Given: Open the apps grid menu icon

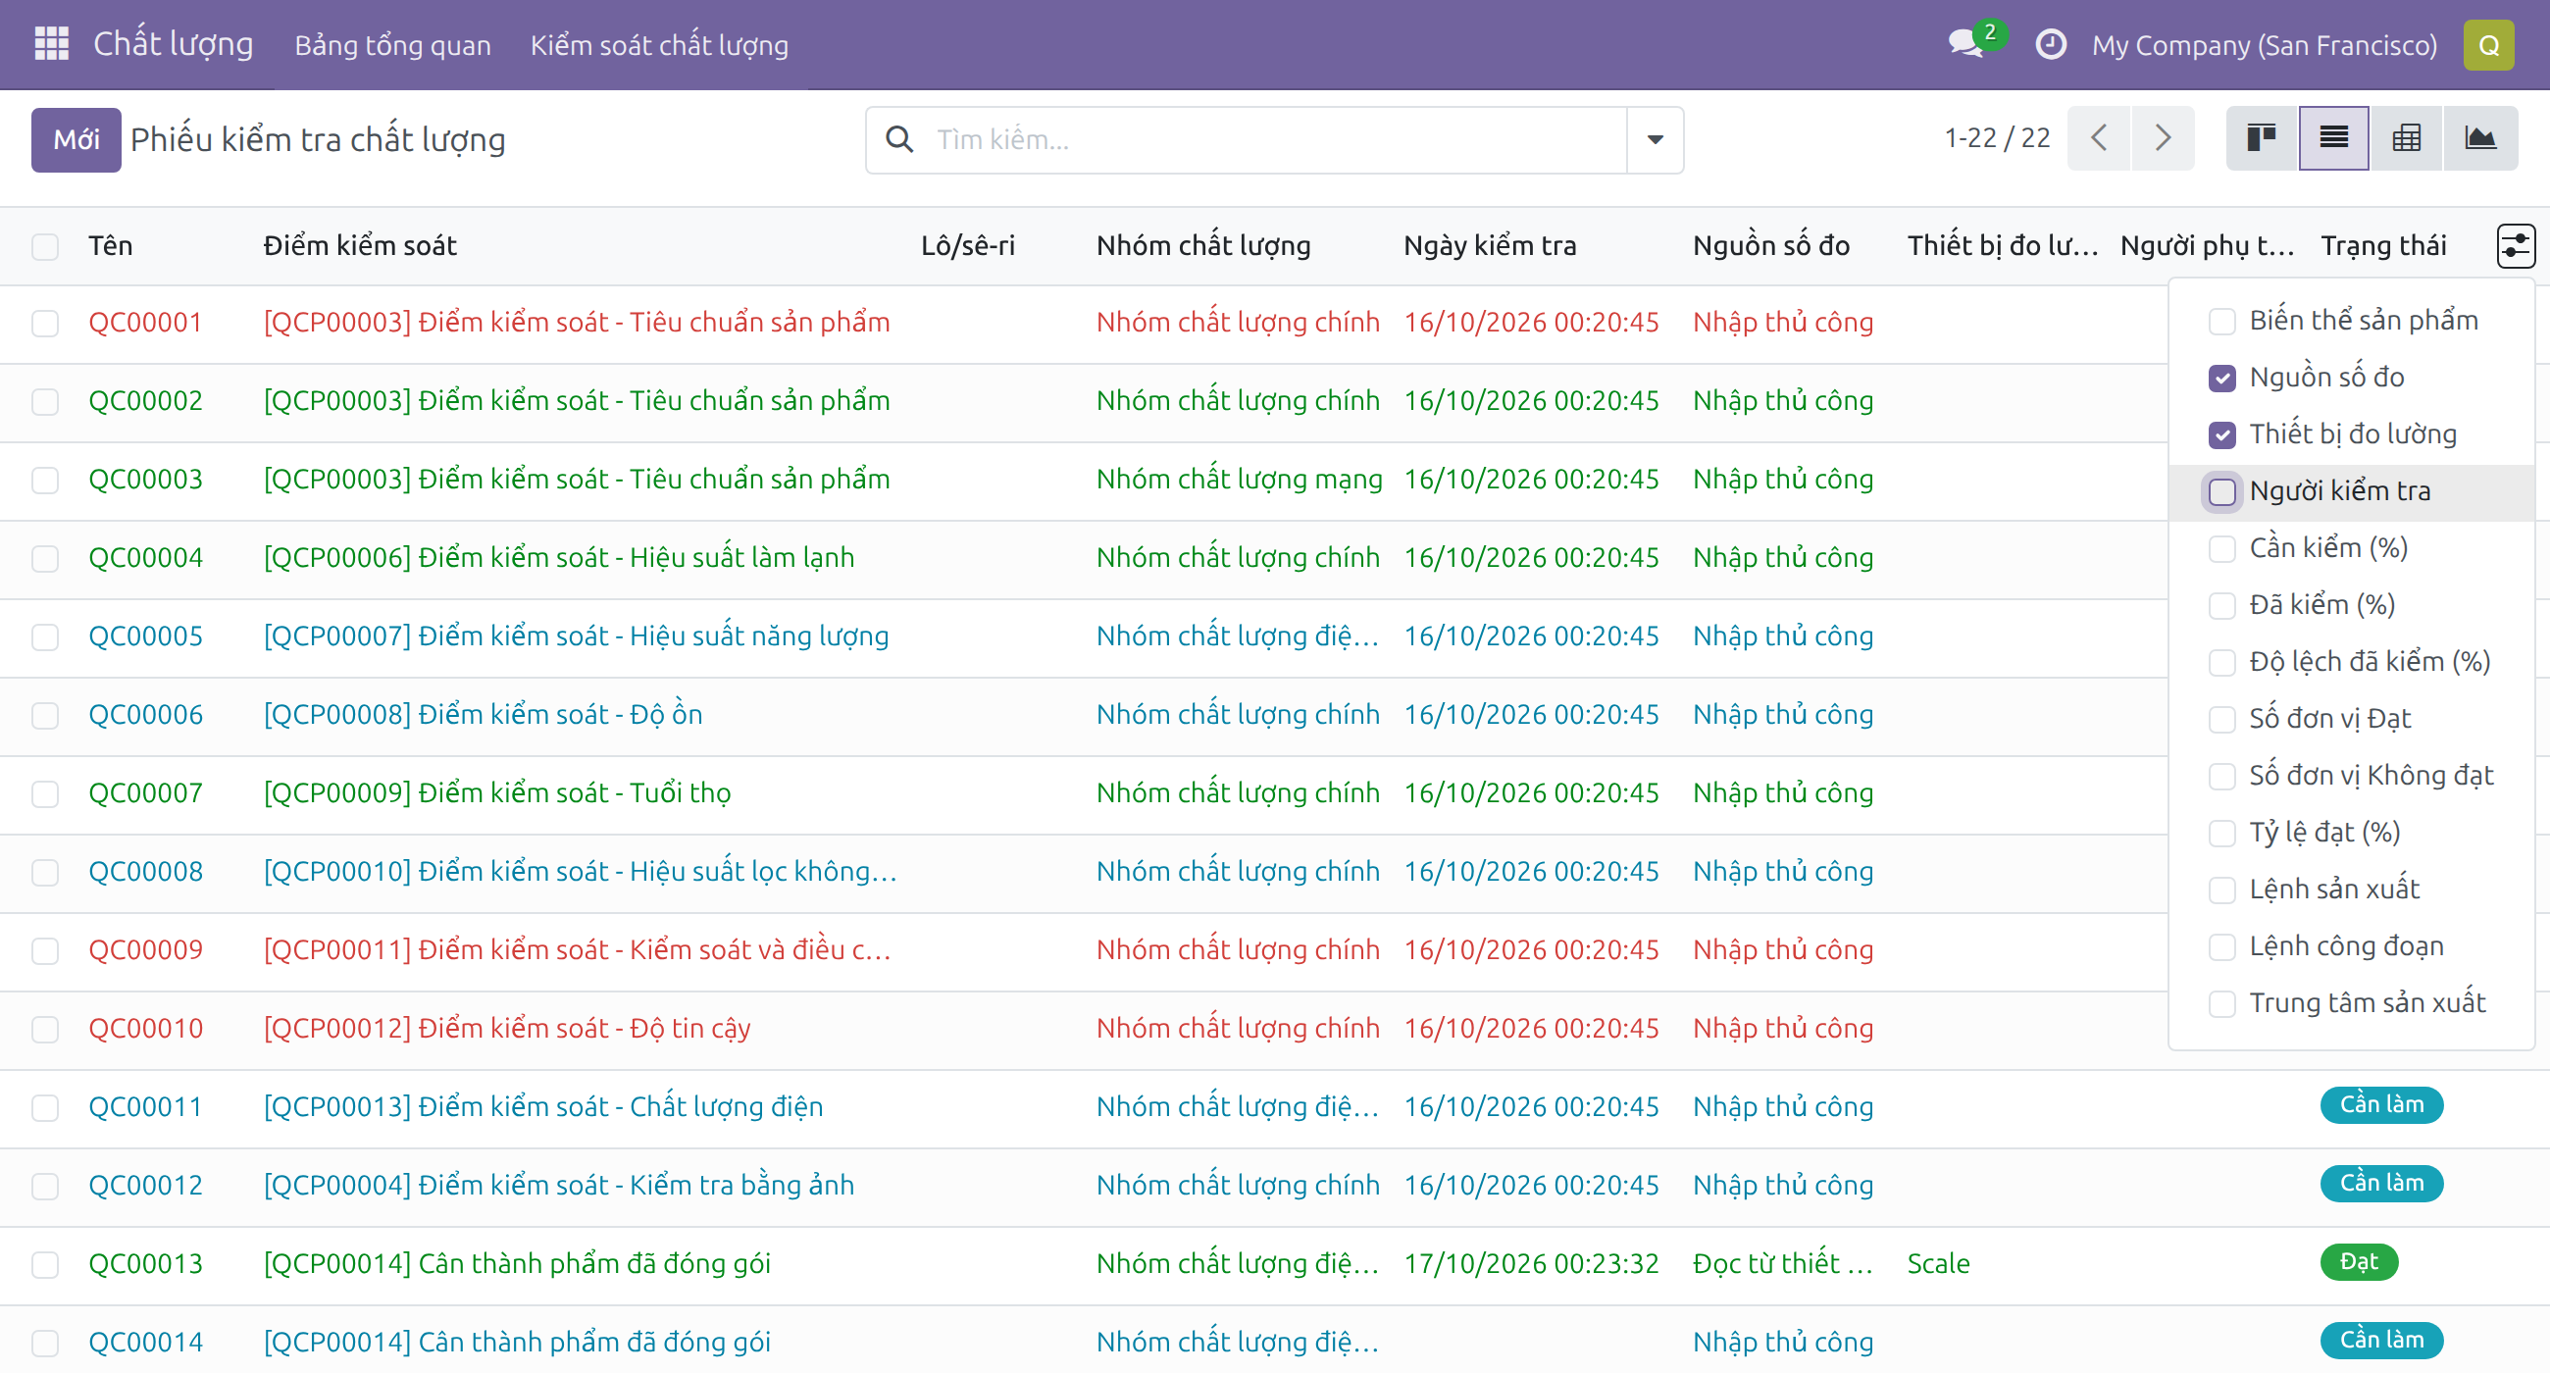Looking at the screenshot, I should [51, 43].
